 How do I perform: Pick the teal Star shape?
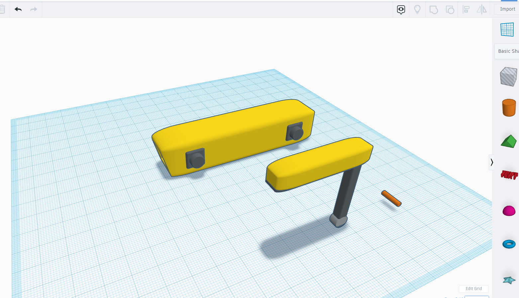[509, 280]
